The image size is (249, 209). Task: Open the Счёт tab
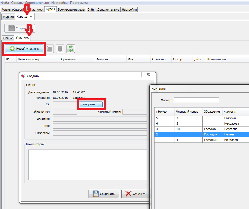click(x=91, y=9)
